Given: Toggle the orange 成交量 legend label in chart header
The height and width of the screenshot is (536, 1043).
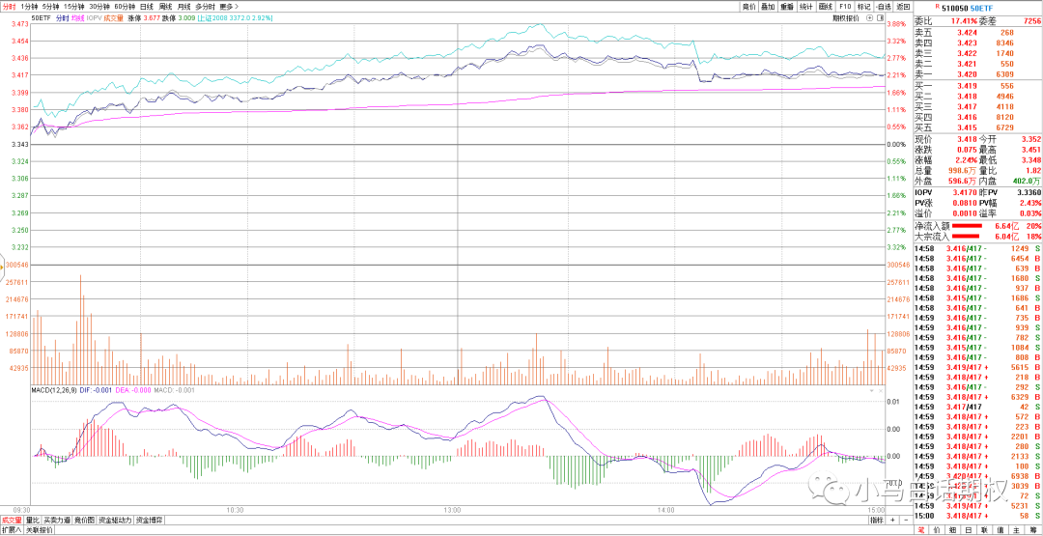Looking at the screenshot, I should coord(113,18).
